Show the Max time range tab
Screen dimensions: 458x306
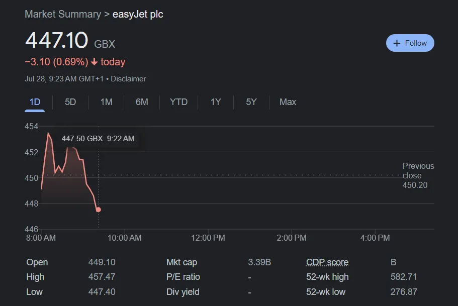pyautogui.click(x=288, y=102)
